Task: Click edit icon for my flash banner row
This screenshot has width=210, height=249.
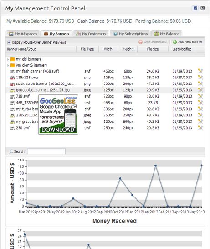Action: 200,71
